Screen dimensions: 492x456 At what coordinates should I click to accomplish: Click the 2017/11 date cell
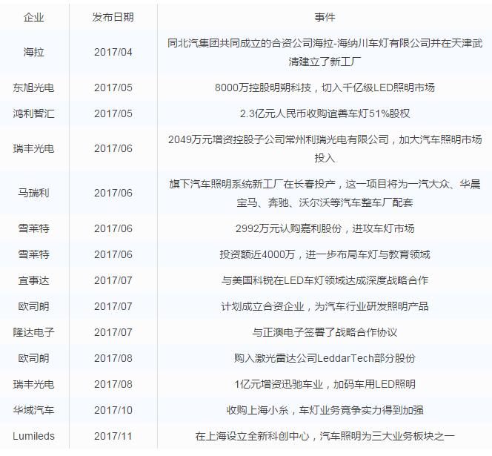pos(113,436)
